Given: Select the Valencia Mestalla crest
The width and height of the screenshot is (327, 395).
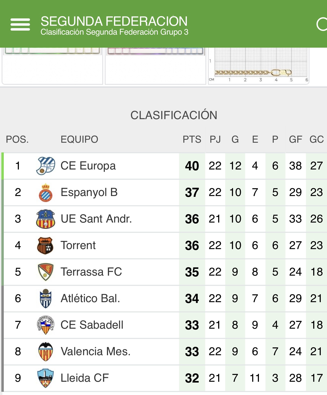Looking at the screenshot, I should [45, 351].
